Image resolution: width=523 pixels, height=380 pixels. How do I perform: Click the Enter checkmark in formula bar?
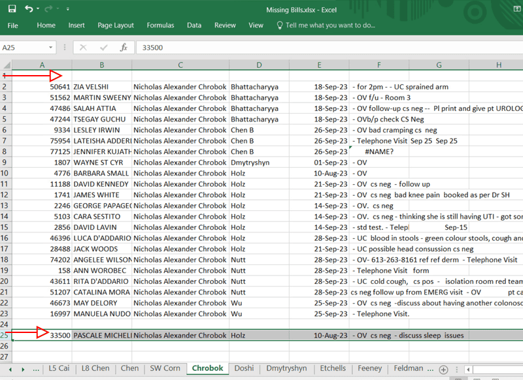(103, 48)
